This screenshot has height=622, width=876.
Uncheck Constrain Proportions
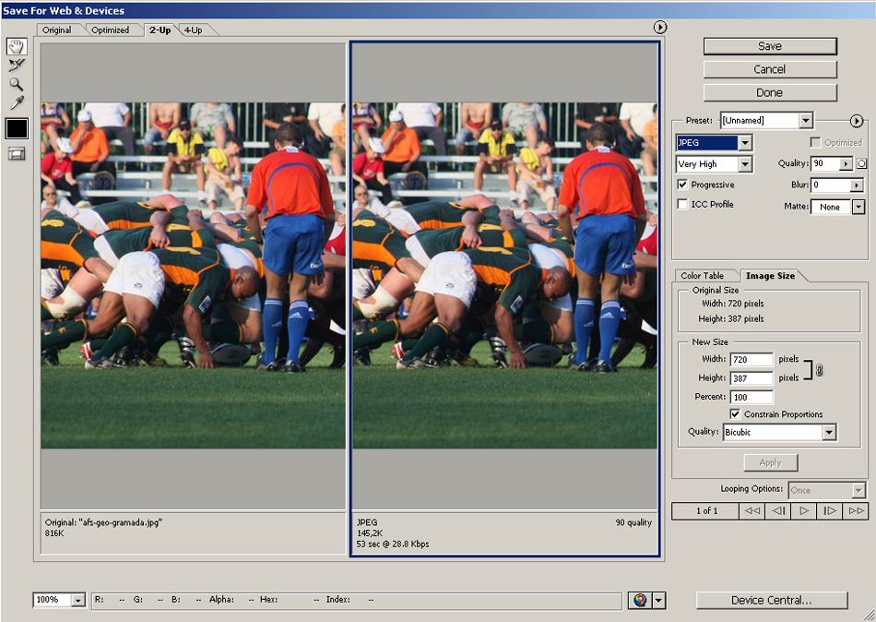pyautogui.click(x=735, y=414)
